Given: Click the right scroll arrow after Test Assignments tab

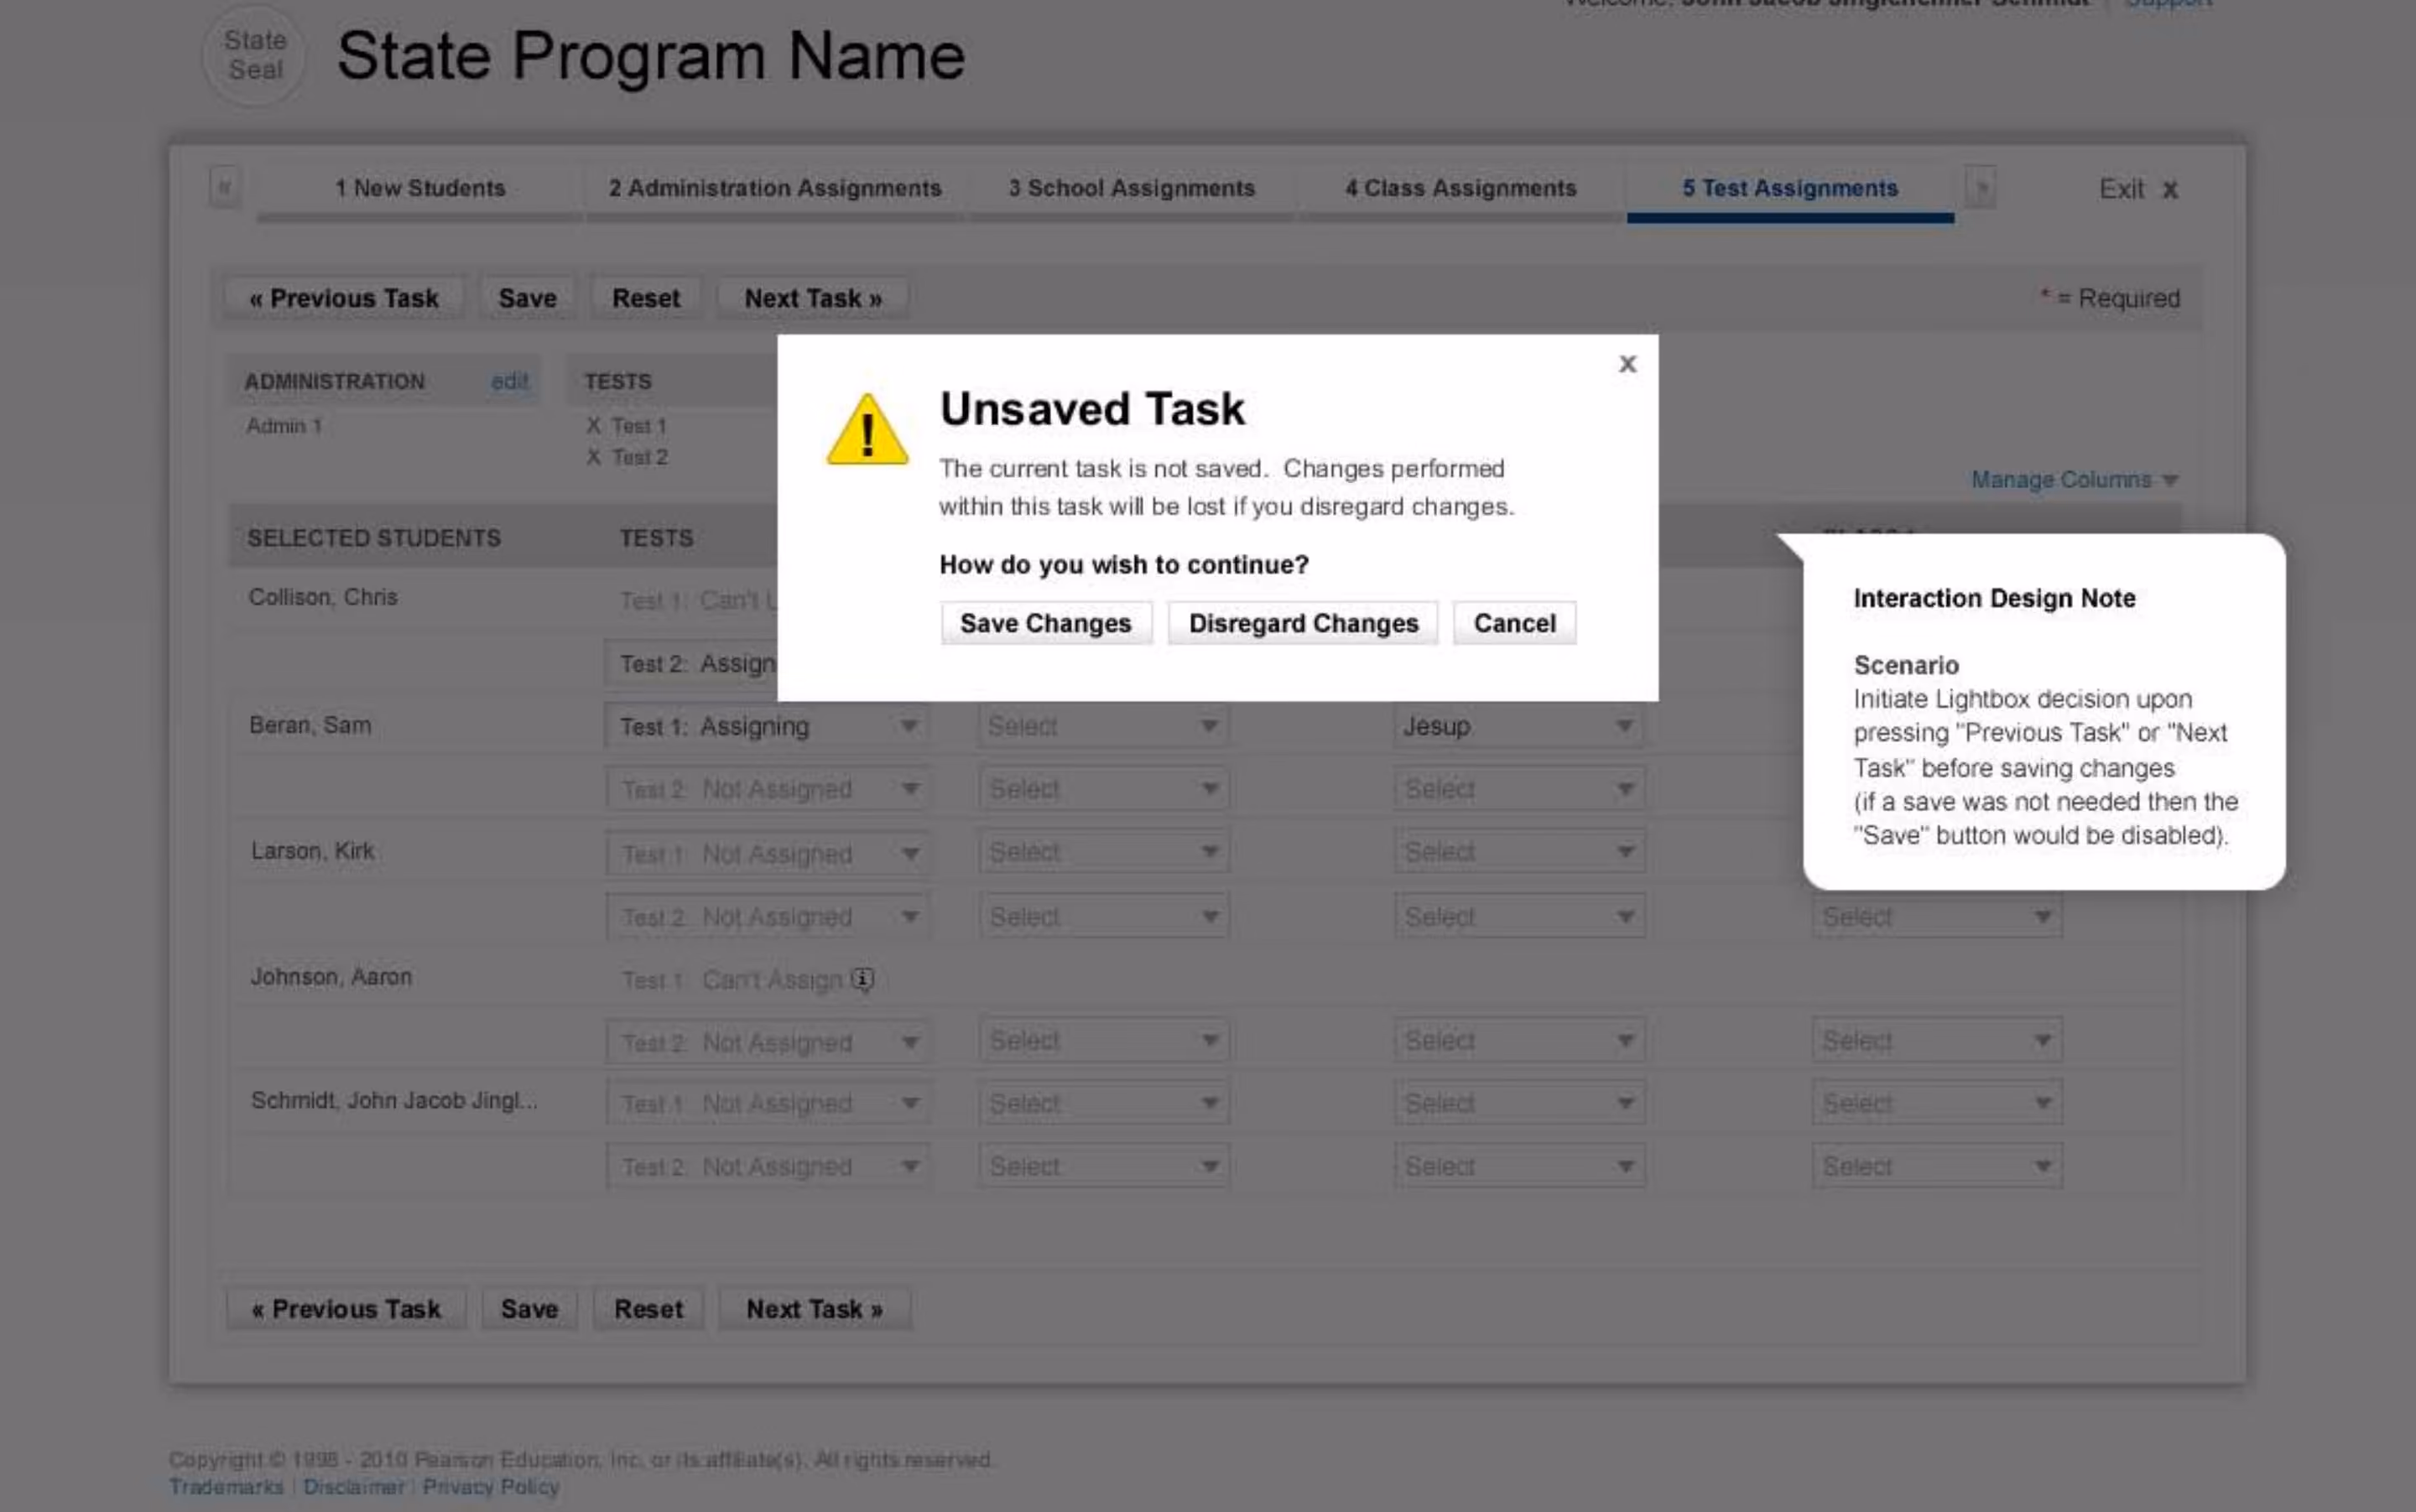Looking at the screenshot, I should coord(1981,187).
